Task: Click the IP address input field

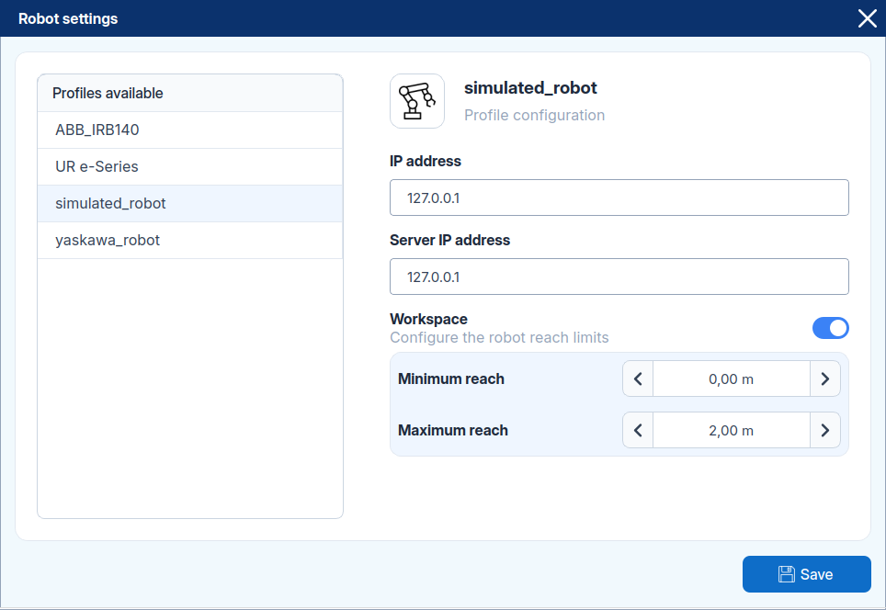Action: click(619, 198)
